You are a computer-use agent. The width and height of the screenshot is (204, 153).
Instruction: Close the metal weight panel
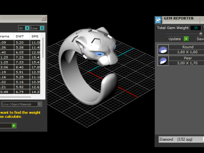(x=44, y=18)
